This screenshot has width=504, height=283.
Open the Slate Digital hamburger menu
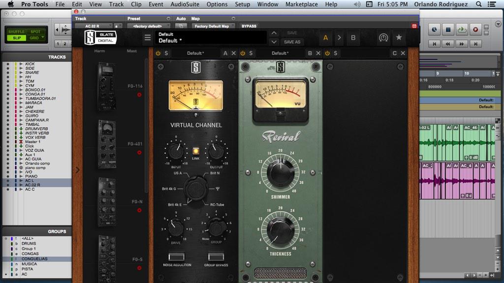[148, 37]
